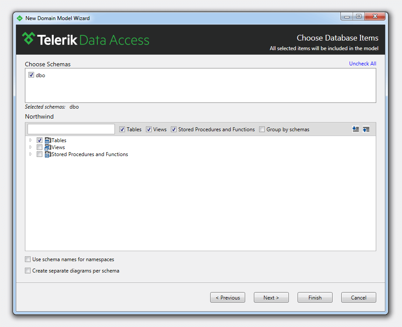Viewport: 402px width, 327px height.
Task: Close the New Domain Model Wizard window
Action: coord(375,17)
